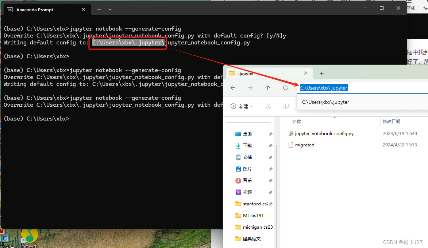Sort by 修改日期 column header
The width and height of the screenshot is (428, 248).
pos(392,122)
